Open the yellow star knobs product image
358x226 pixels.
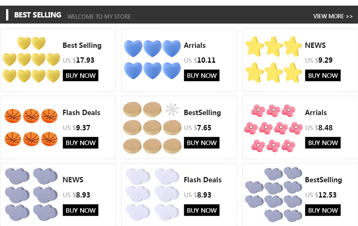[273, 60]
